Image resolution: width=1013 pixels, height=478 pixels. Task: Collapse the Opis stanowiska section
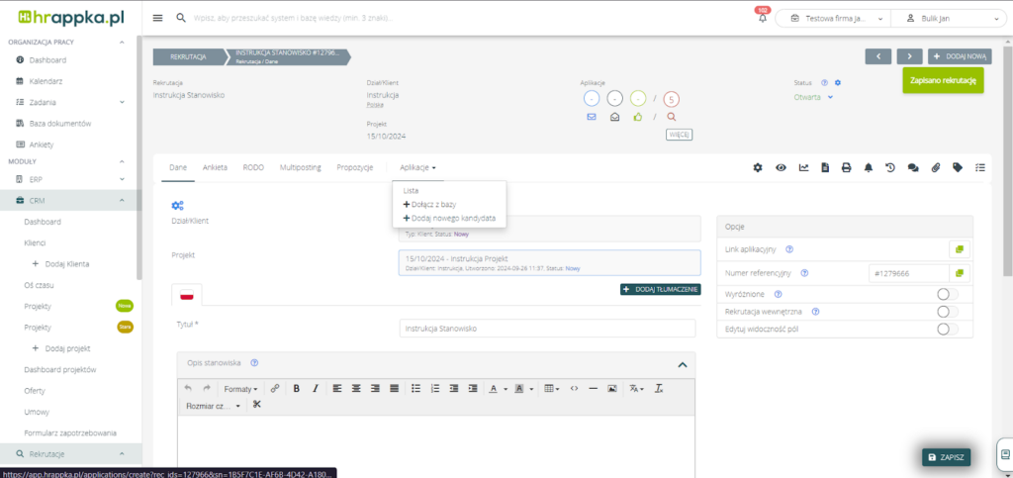pos(682,364)
